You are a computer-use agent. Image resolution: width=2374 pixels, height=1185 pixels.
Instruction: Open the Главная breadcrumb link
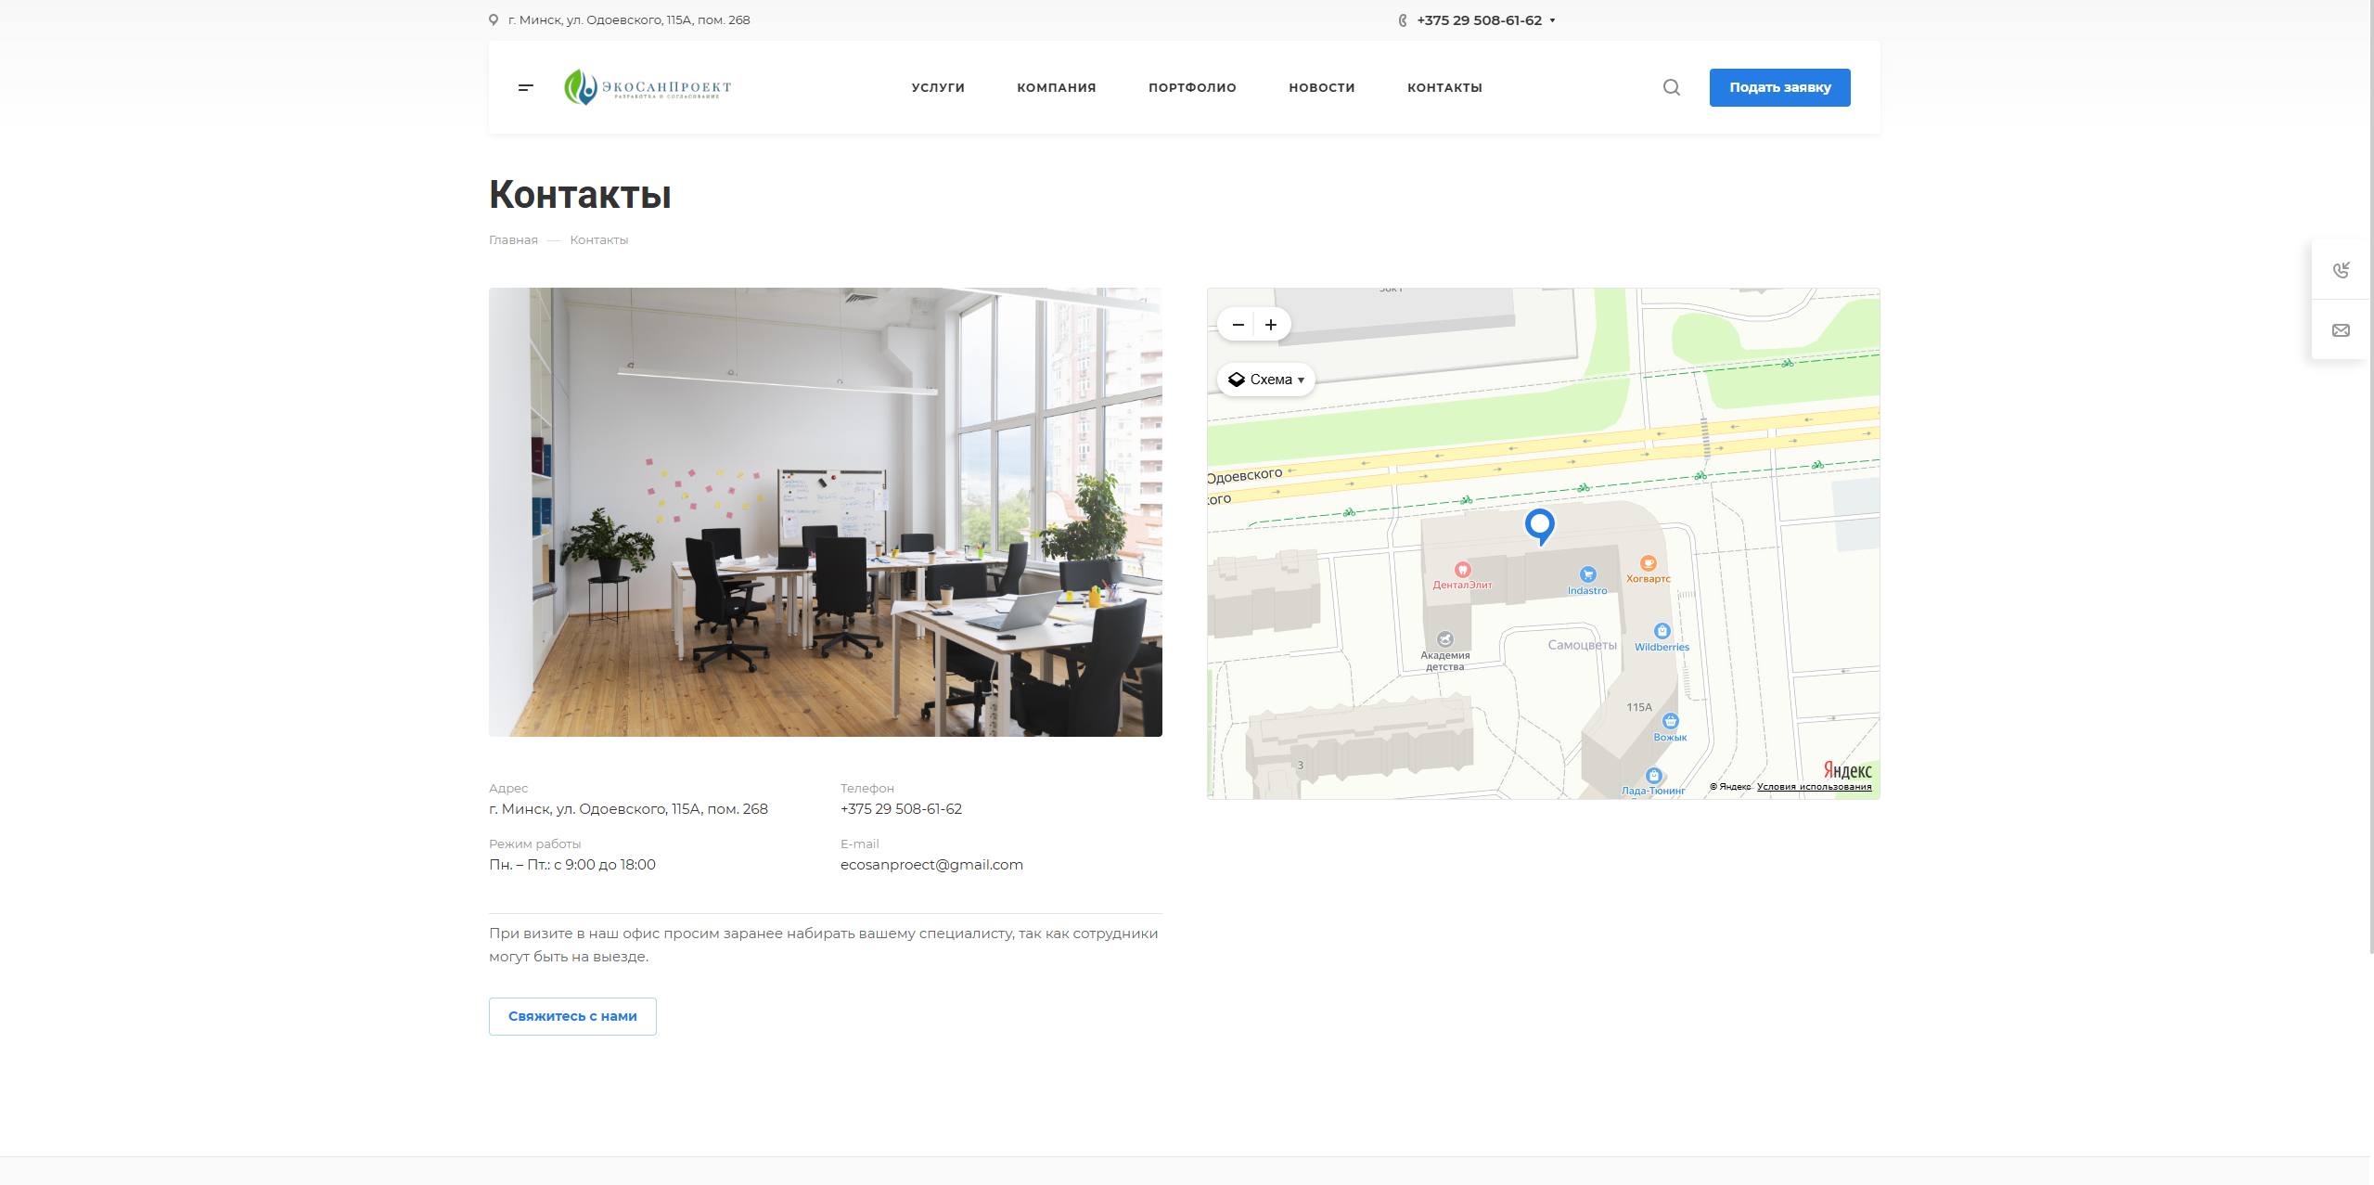512,239
